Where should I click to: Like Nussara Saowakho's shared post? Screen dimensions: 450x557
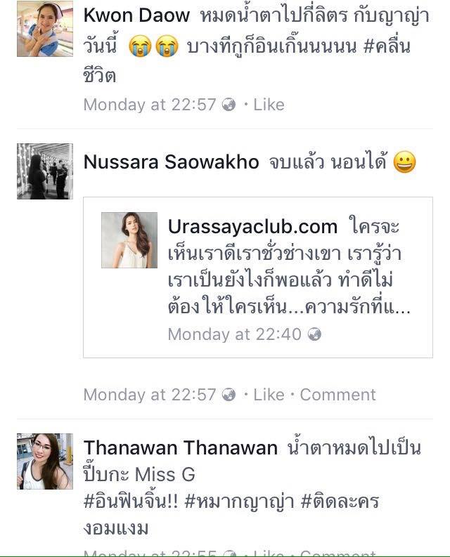[269, 395]
